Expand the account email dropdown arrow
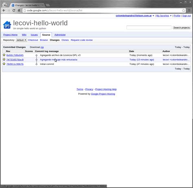 tap(154, 16)
